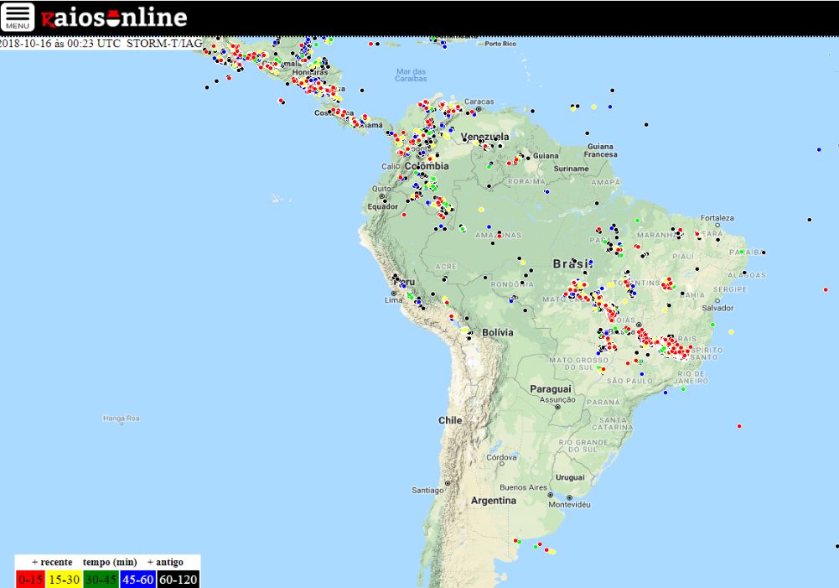Click the Raiosonline logo

coord(114,18)
